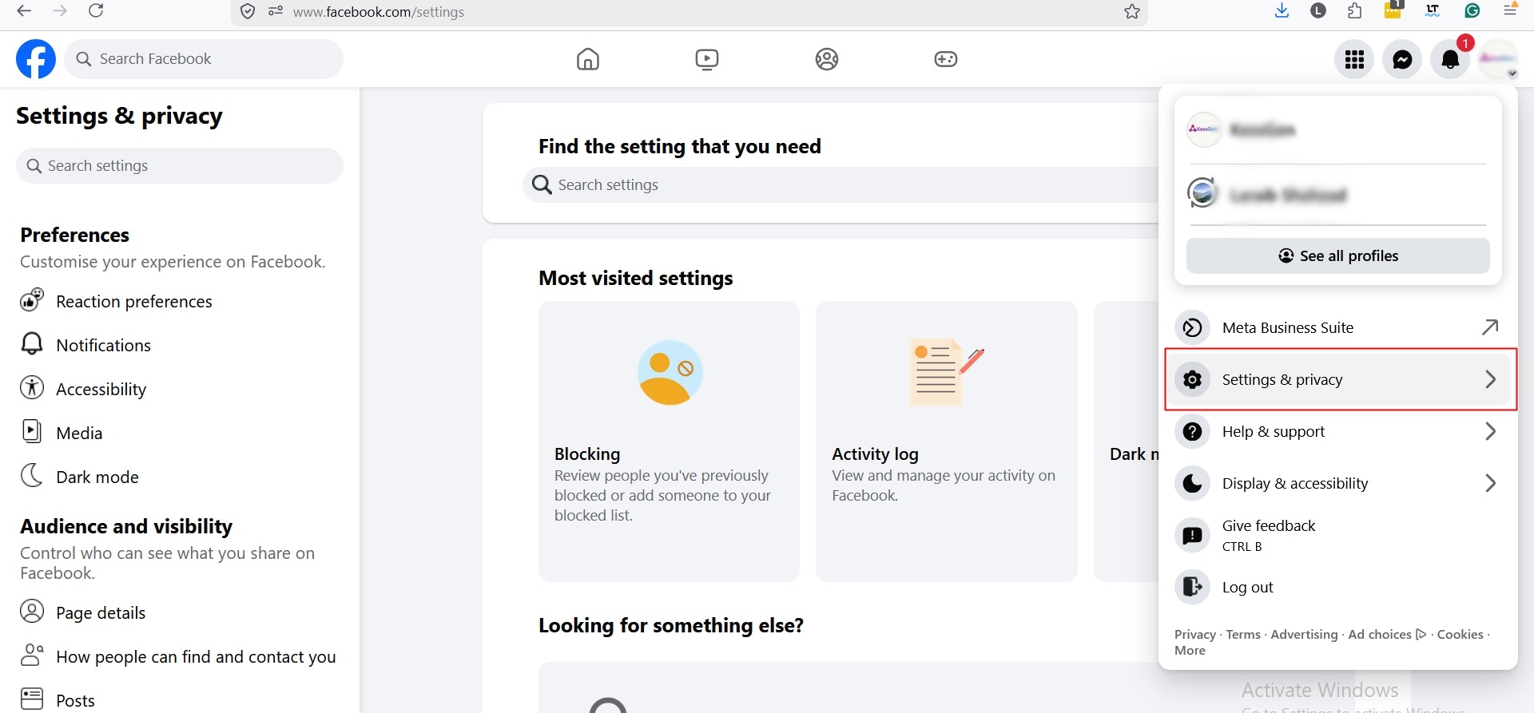Viewport: 1534px width, 713px height.
Task: Open Display & accessibility submenu
Action: pyautogui.click(x=1340, y=483)
